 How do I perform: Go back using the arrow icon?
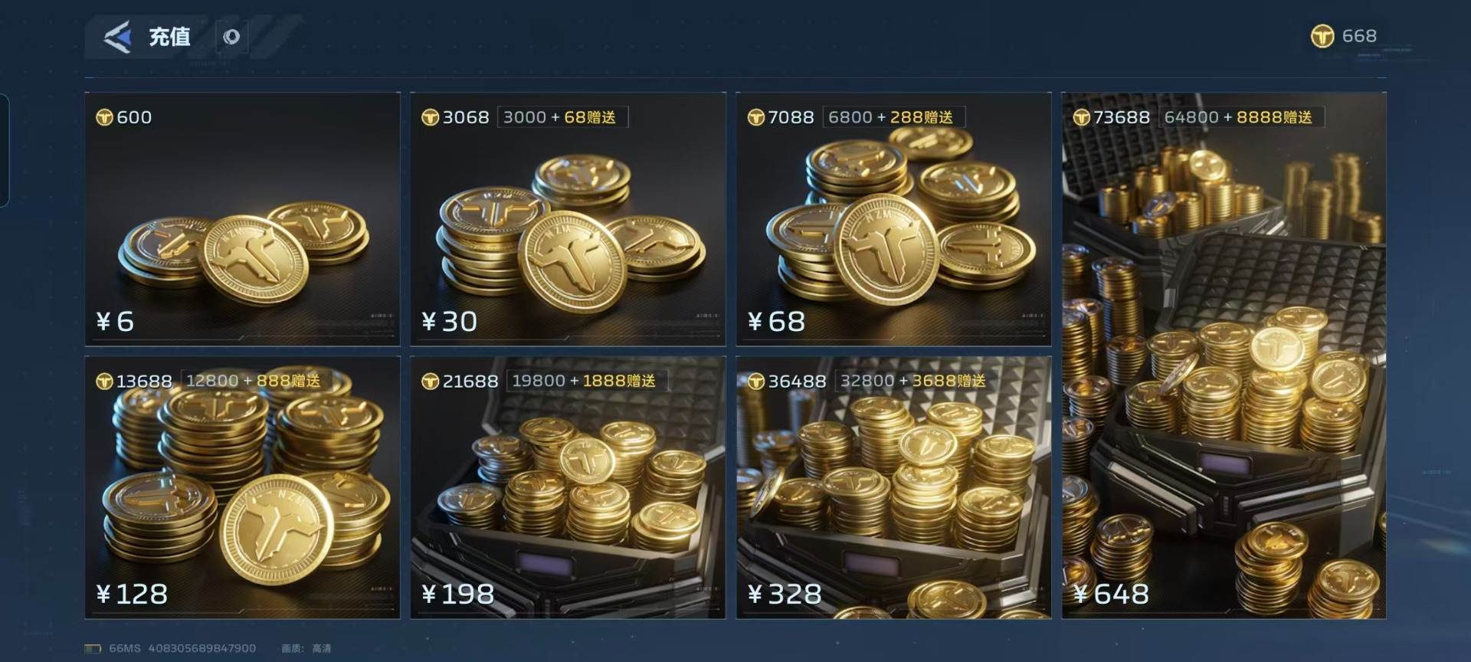click(x=117, y=36)
